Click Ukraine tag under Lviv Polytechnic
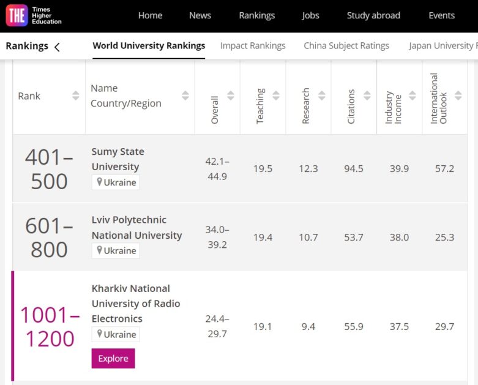The width and height of the screenshot is (478, 385). tap(116, 250)
